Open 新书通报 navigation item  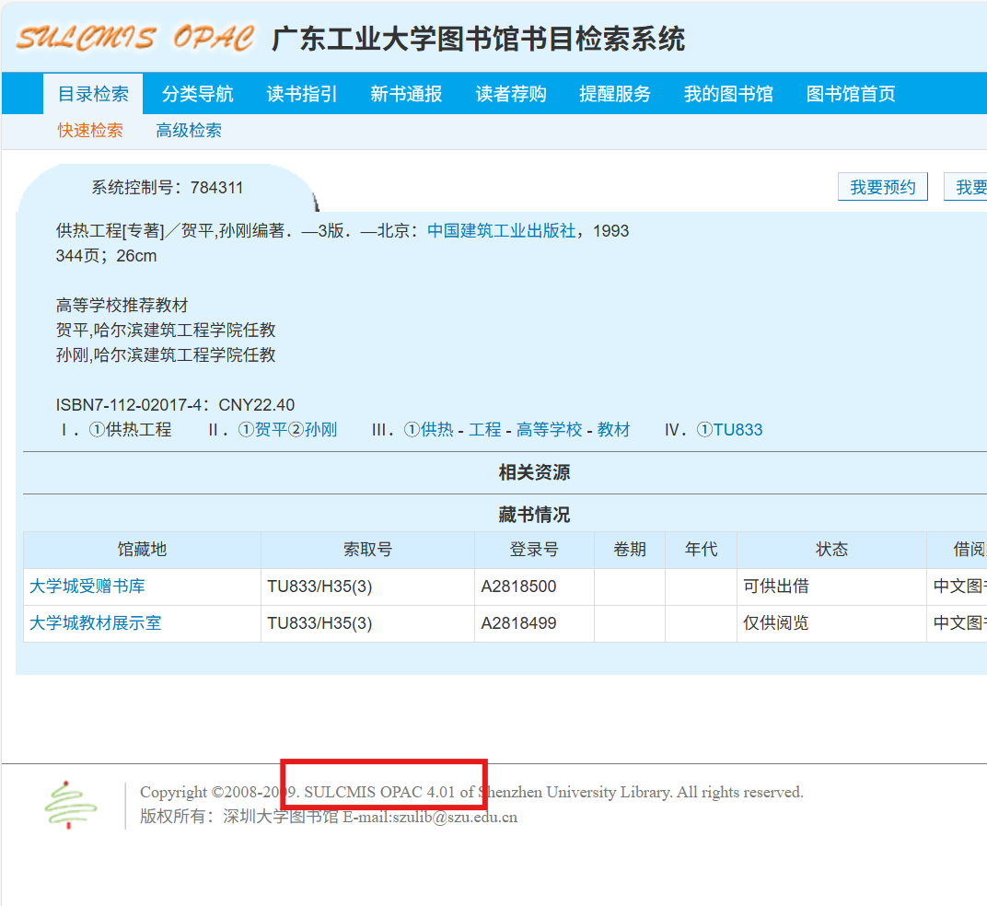tap(406, 94)
